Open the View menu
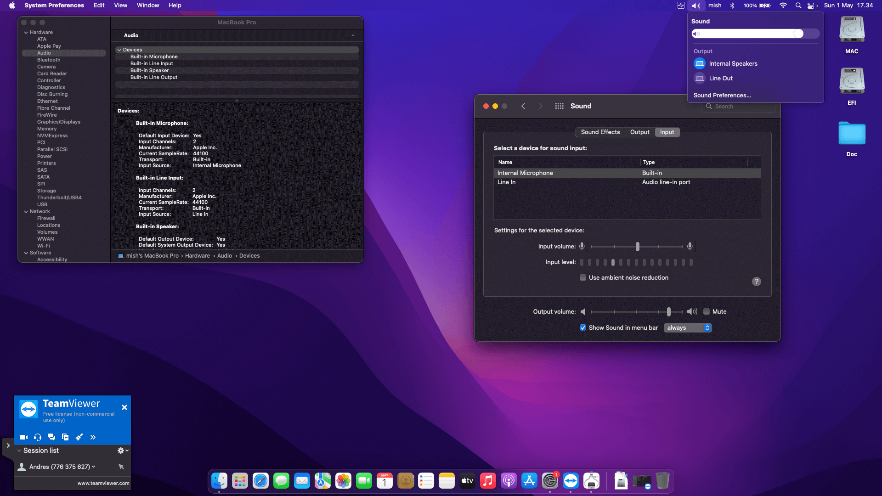The height and width of the screenshot is (496, 882). (120, 6)
